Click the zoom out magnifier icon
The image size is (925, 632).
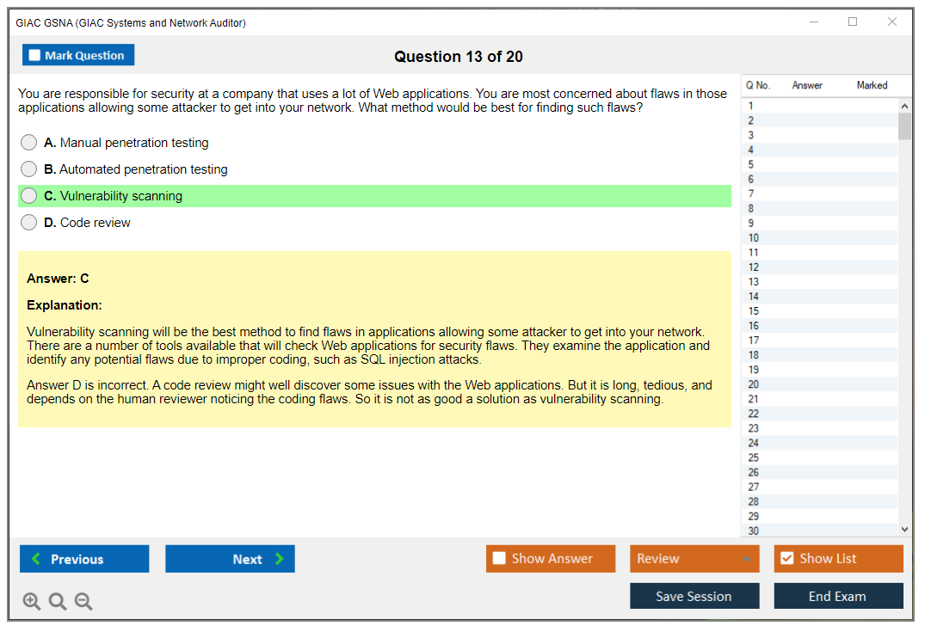tap(83, 602)
